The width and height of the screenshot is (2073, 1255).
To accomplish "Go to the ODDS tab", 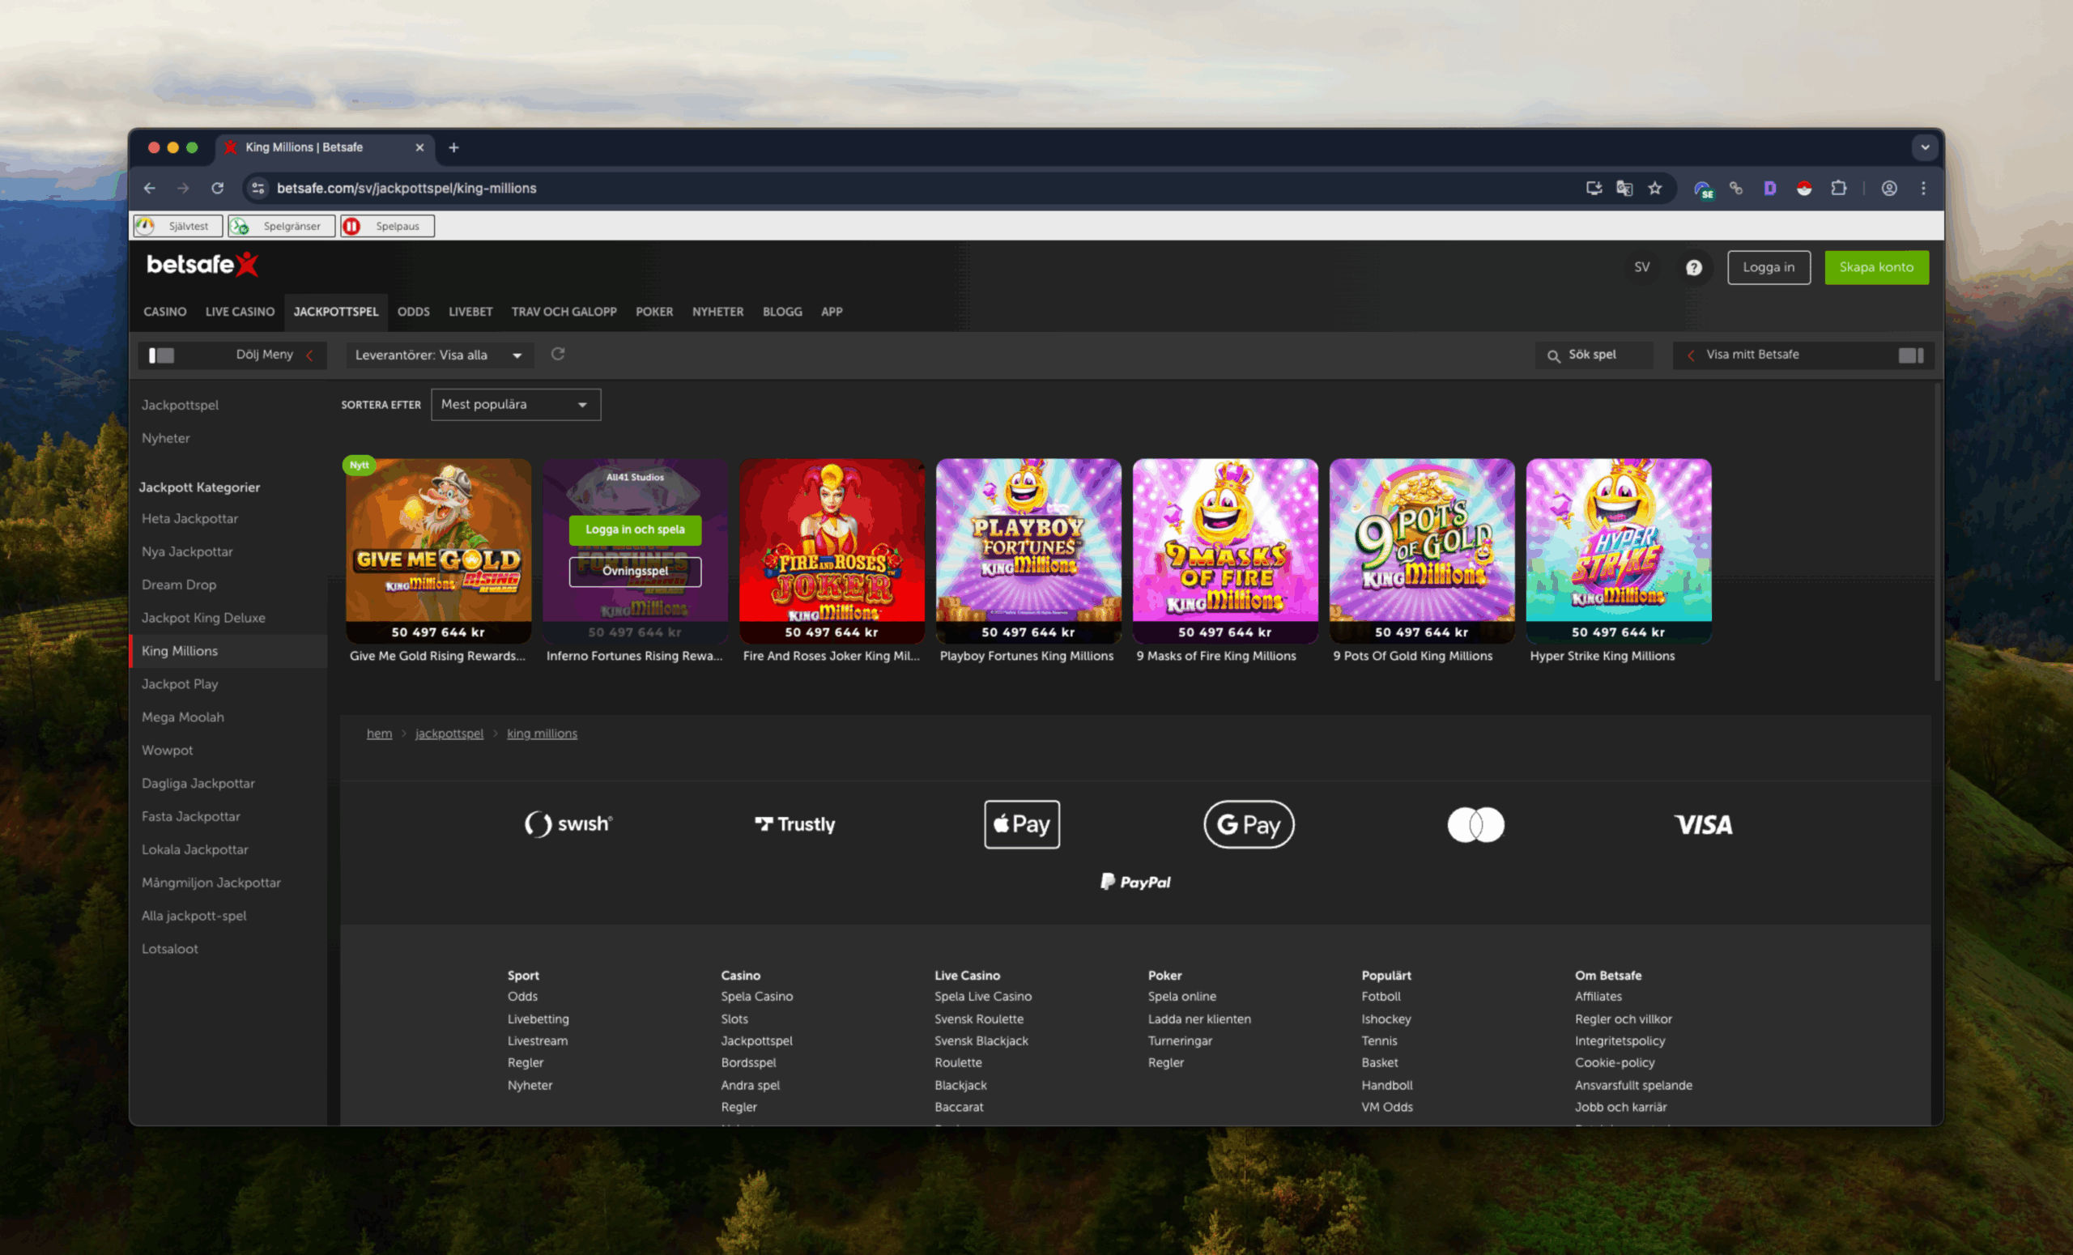I will pos(413,312).
